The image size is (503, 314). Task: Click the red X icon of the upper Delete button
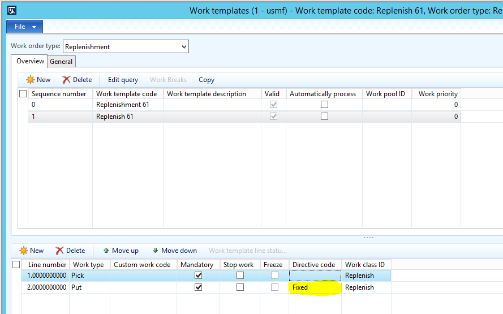(x=66, y=80)
